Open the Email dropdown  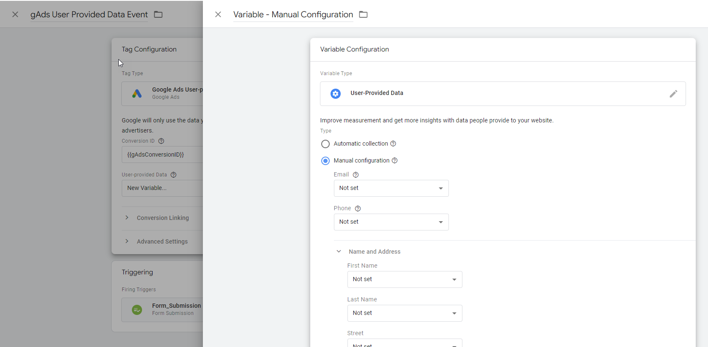tap(391, 188)
